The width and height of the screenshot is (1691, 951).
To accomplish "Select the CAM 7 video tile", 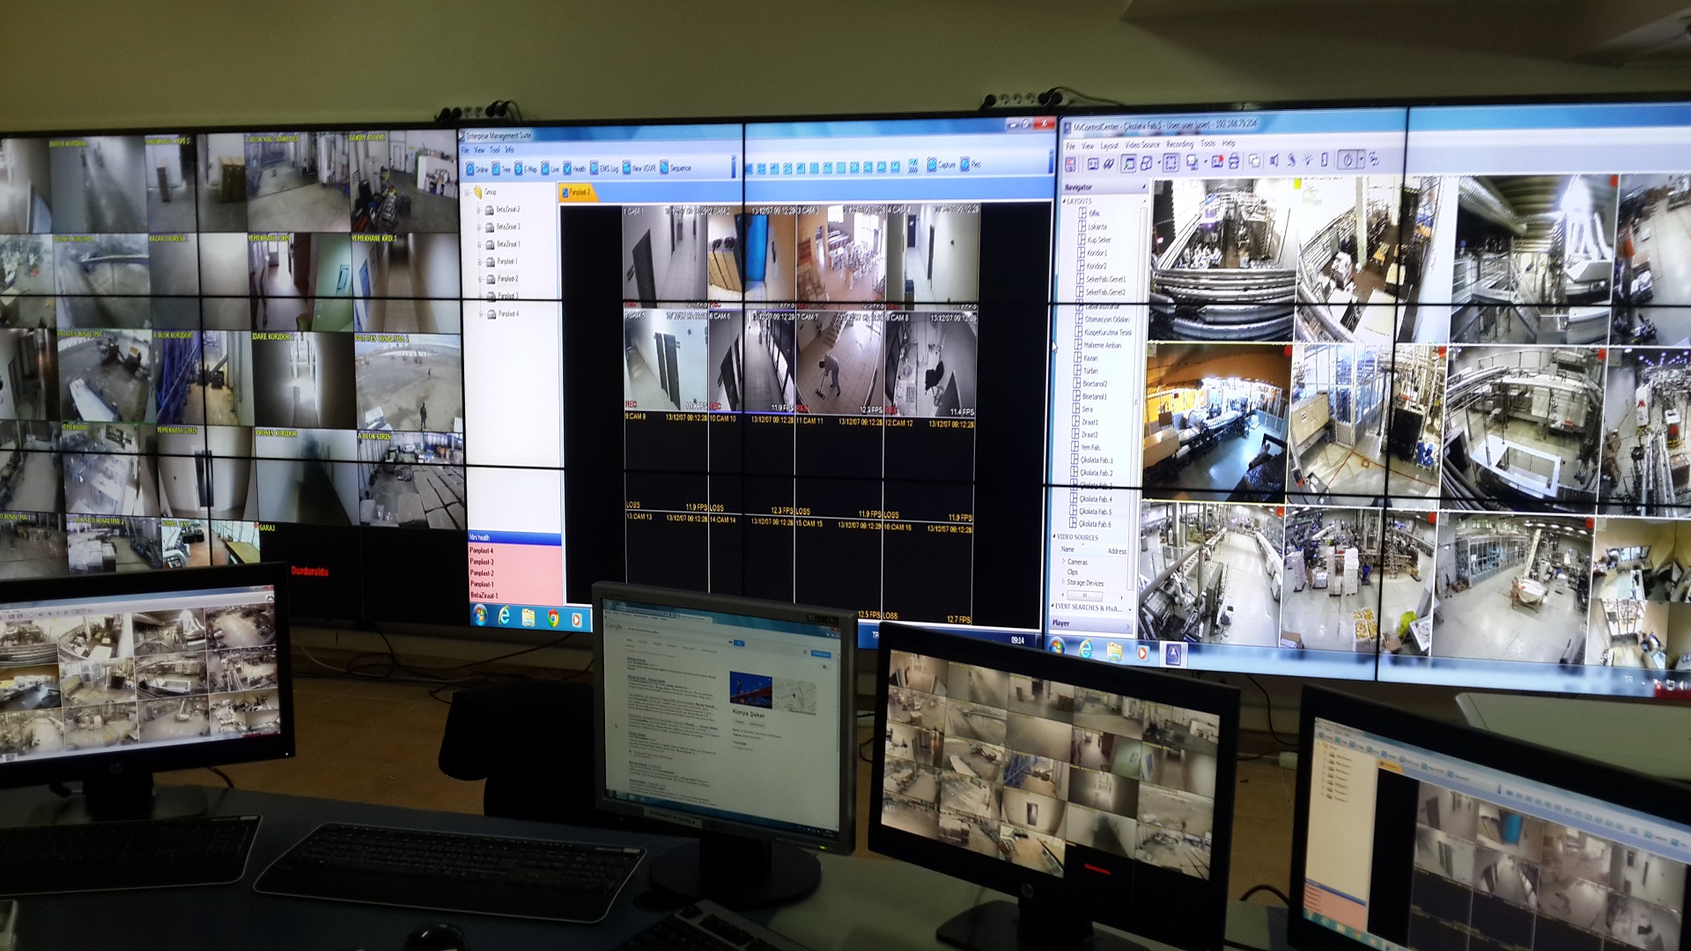I will pos(838,361).
